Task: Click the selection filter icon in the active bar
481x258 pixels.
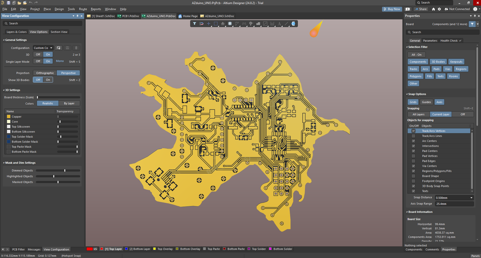Action: [x=195, y=24]
